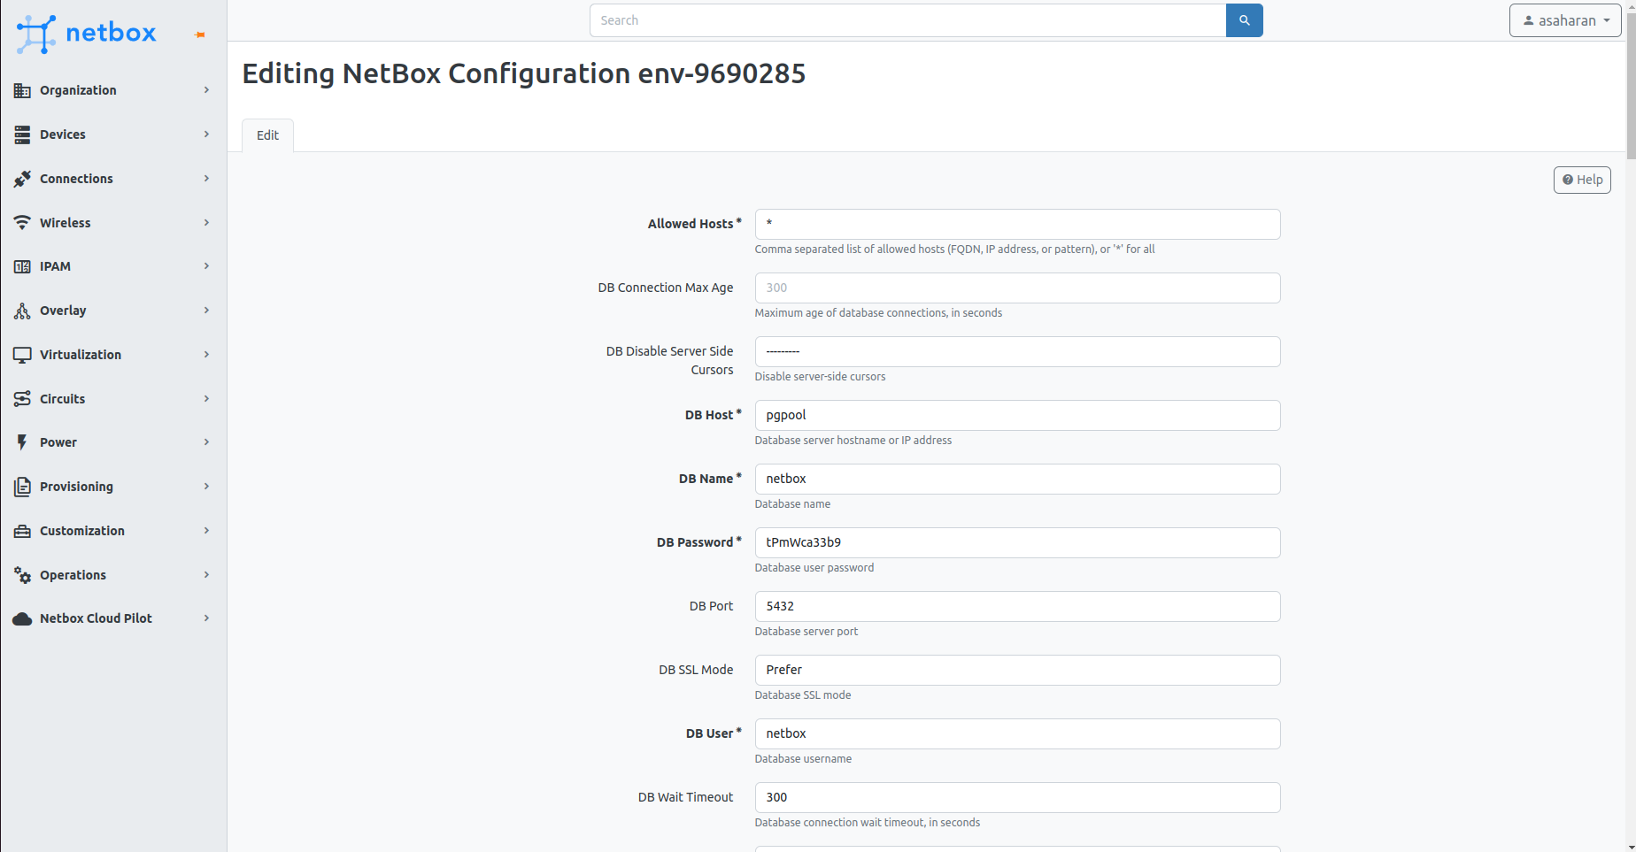Click the 'Database server hostname or IP address' hint
The width and height of the screenshot is (1636, 852).
(x=853, y=441)
